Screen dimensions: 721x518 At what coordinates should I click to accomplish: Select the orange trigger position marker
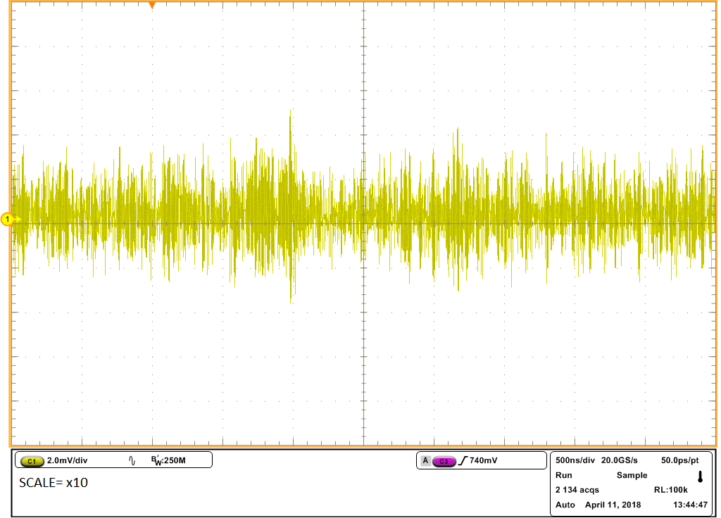coord(151,5)
